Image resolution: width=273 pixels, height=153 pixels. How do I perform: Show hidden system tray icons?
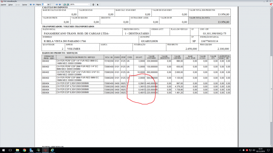click(240, 150)
